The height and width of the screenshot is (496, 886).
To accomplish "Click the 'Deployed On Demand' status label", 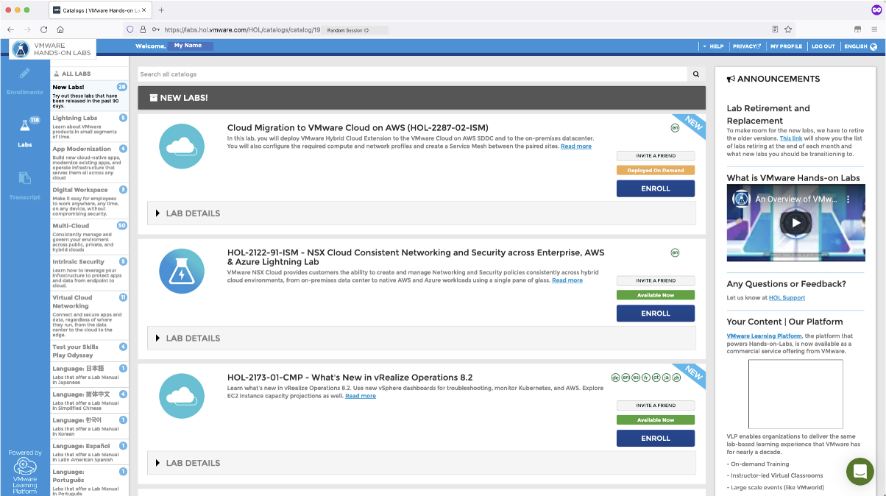I will [x=656, y=170].
